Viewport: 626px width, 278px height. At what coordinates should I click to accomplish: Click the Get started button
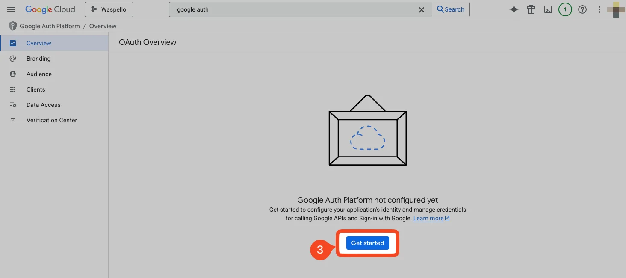[368, 243]
